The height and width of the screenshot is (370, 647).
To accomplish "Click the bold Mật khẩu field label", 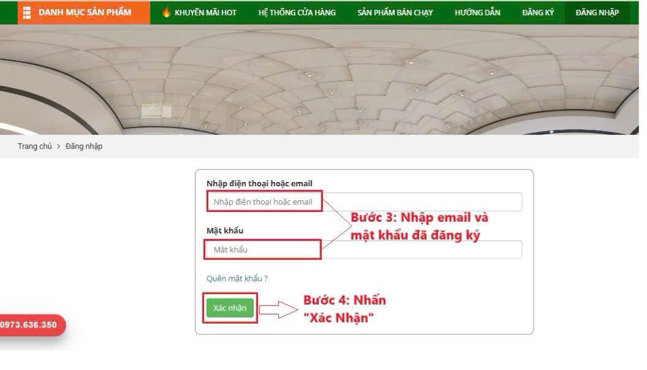I will pos(225,230).
